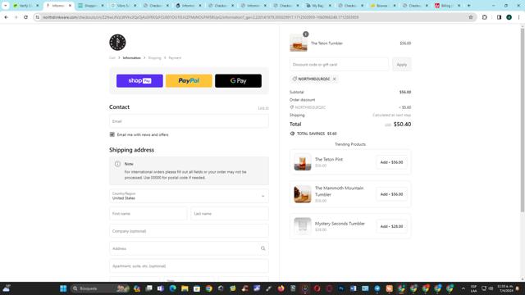This screenshot has width=525, height=295.
Task: Pay with the PayPal button
Action: pos(189,80)
